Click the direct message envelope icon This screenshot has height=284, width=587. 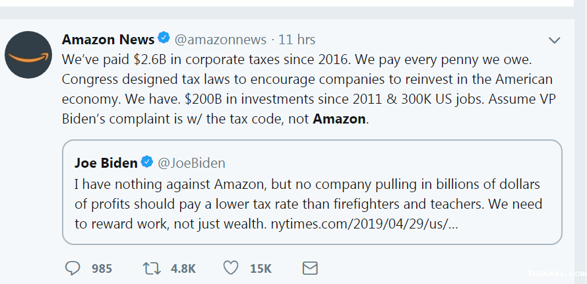pyautogui.click(x=309, y=268)
